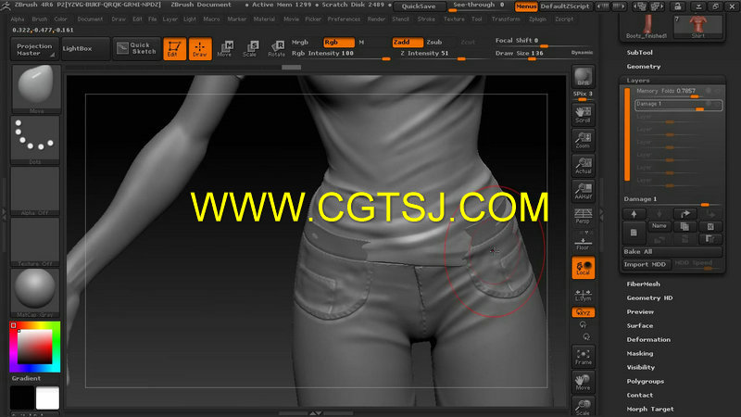Click the duplicate layer icon
The height and width of the screenshot is (417, 741).
click(684, 226)
